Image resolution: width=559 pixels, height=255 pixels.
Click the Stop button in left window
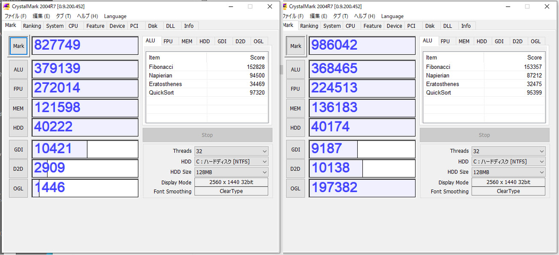207,135
